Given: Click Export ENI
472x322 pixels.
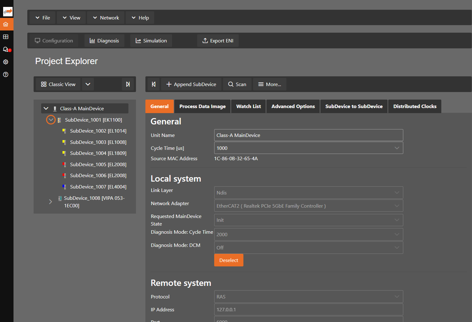Looking at the screenshot, I should click(x=218, y=41).
